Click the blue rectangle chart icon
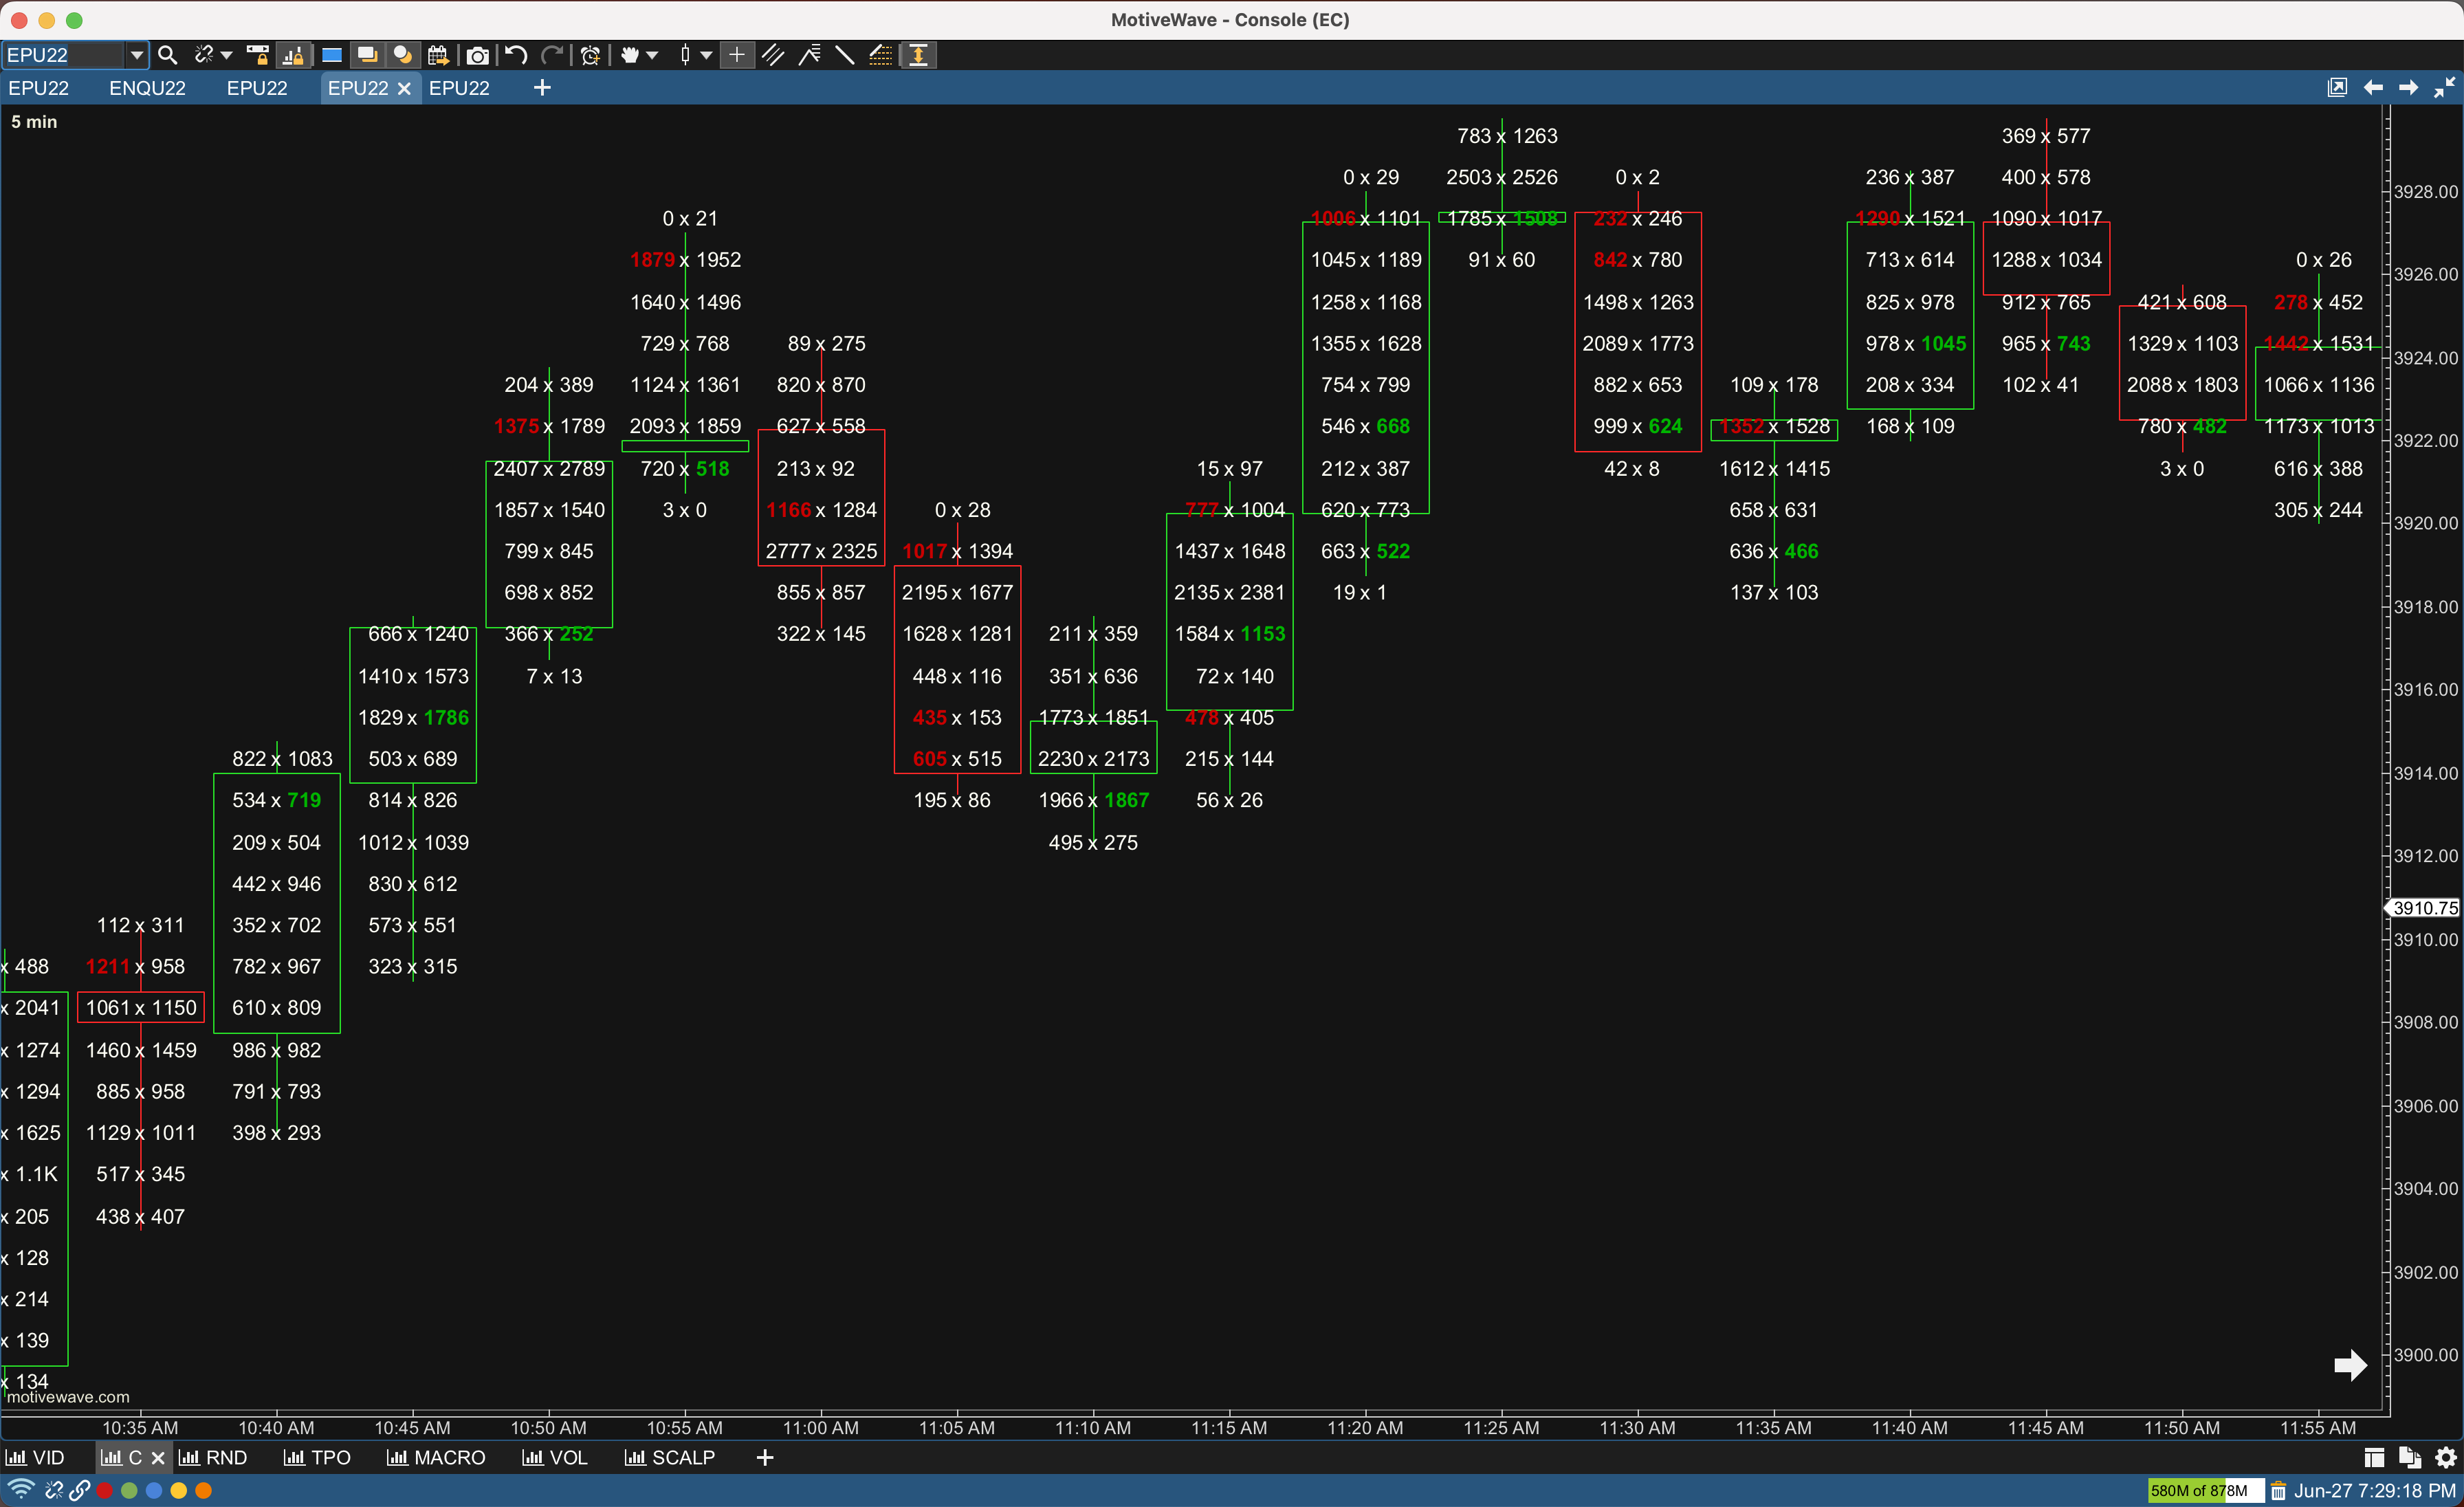The width and height of the screenshot is (2464, 1507). coord(331,55)
